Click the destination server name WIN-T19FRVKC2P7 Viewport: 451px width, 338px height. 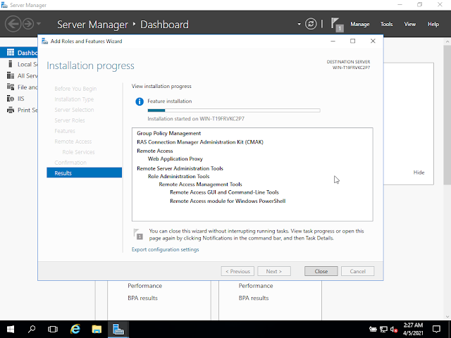point(351,68)
